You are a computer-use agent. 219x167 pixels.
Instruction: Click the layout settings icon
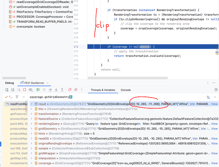pyautogui.click(x=216, y=90)
